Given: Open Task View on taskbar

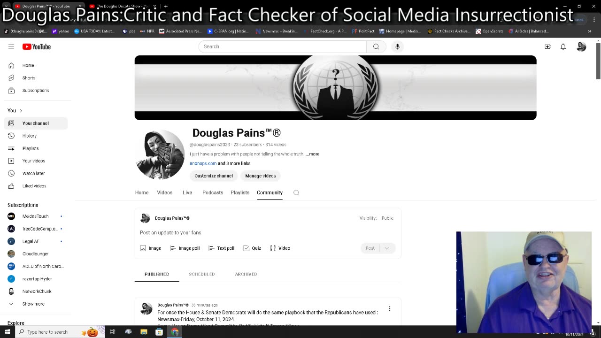Looking at the screenshot, I should [113, 332].
